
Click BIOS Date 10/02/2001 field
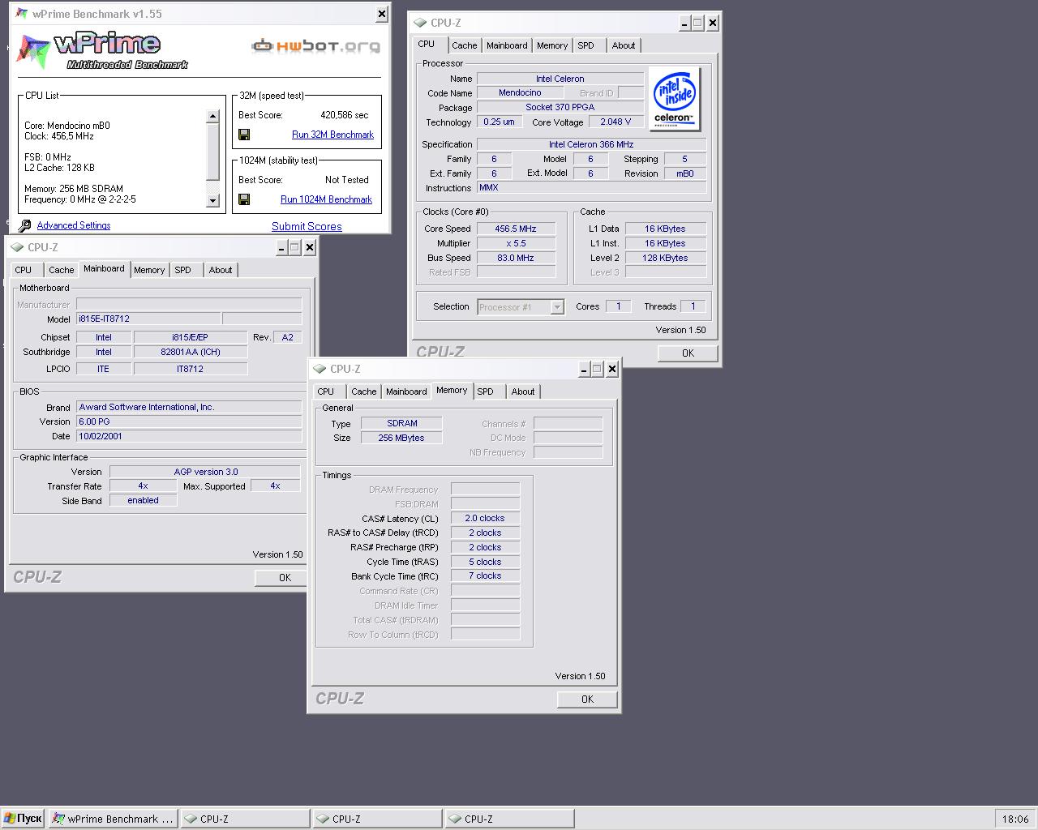tap(189, 435)
